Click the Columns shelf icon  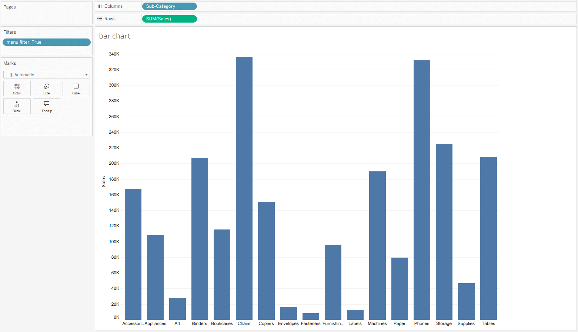(x=100, y=6)
